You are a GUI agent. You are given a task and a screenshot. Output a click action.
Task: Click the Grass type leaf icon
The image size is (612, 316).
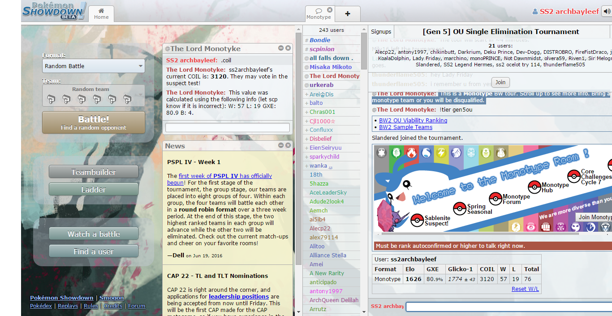point(396,153)
